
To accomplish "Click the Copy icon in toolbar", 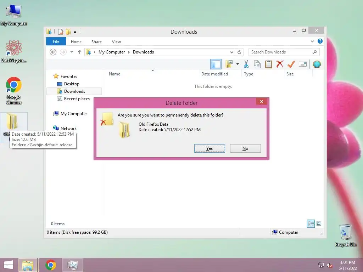I will point(257,64).
